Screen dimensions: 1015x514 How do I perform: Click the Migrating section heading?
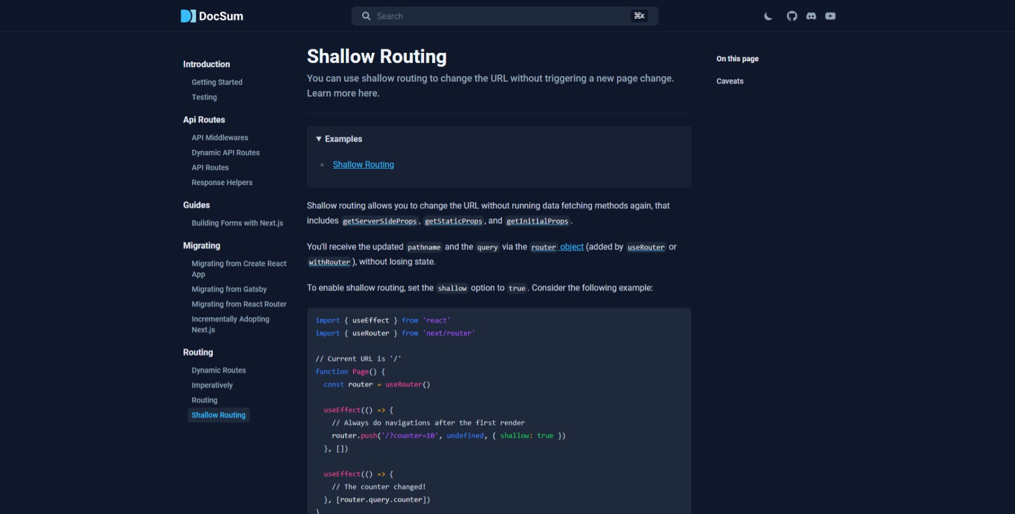[202, 246]
